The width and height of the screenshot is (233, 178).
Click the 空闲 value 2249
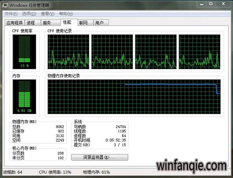tap(60, 140)
